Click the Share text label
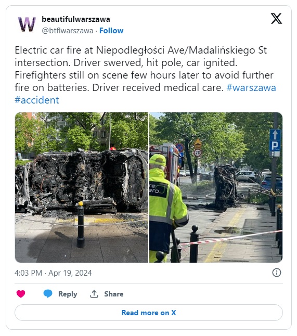The width and height of the screenshot is (297, 336). pyautogui.click(x=114, y=294)
